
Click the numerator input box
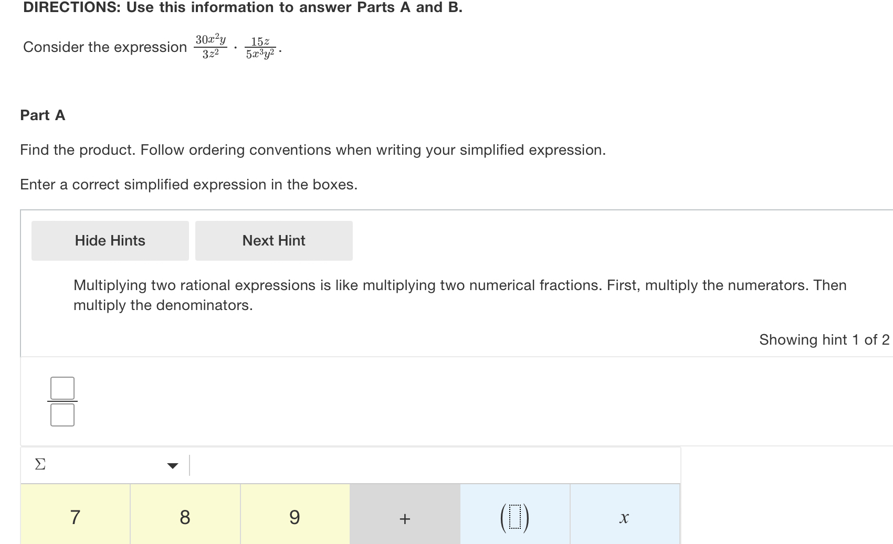coord(62,388)
